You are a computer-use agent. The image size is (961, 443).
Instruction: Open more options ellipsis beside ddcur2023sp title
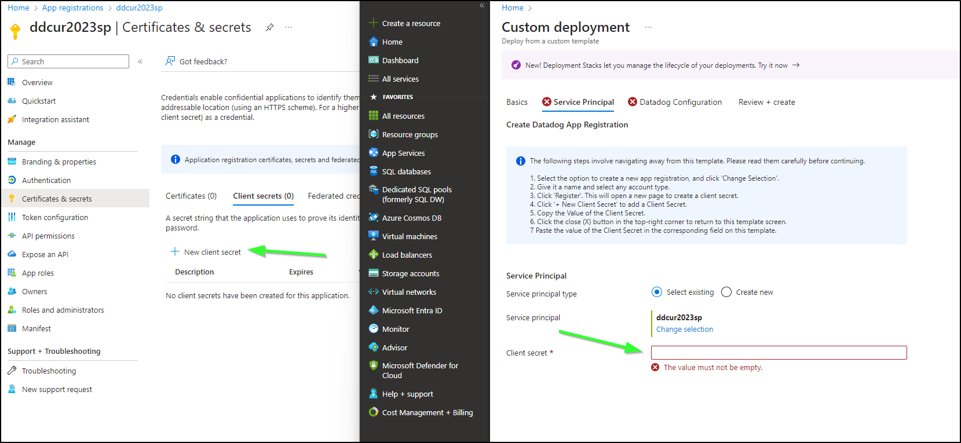[288, 27]
